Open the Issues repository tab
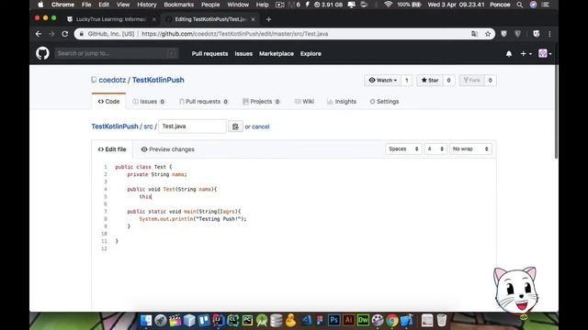 click(x=149, y=102)
